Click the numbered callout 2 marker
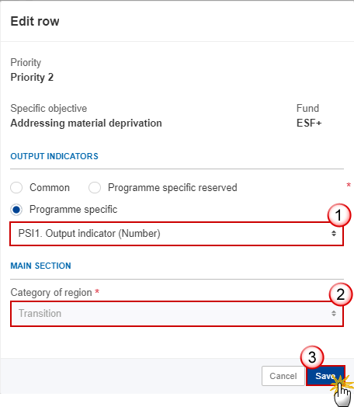Screen dimensions: 354x407 341,294
